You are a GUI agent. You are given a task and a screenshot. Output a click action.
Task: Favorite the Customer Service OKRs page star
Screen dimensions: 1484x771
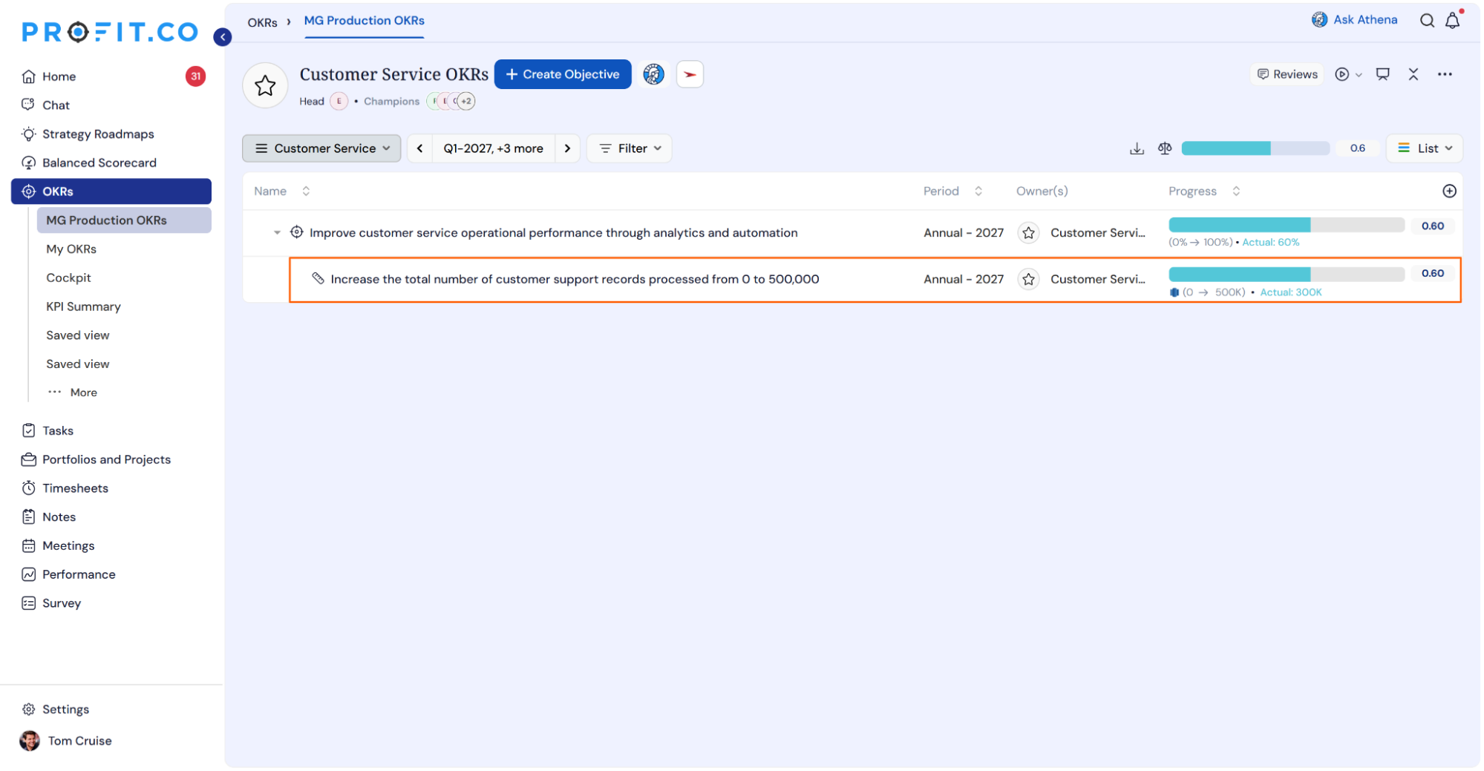pos(265,86)
